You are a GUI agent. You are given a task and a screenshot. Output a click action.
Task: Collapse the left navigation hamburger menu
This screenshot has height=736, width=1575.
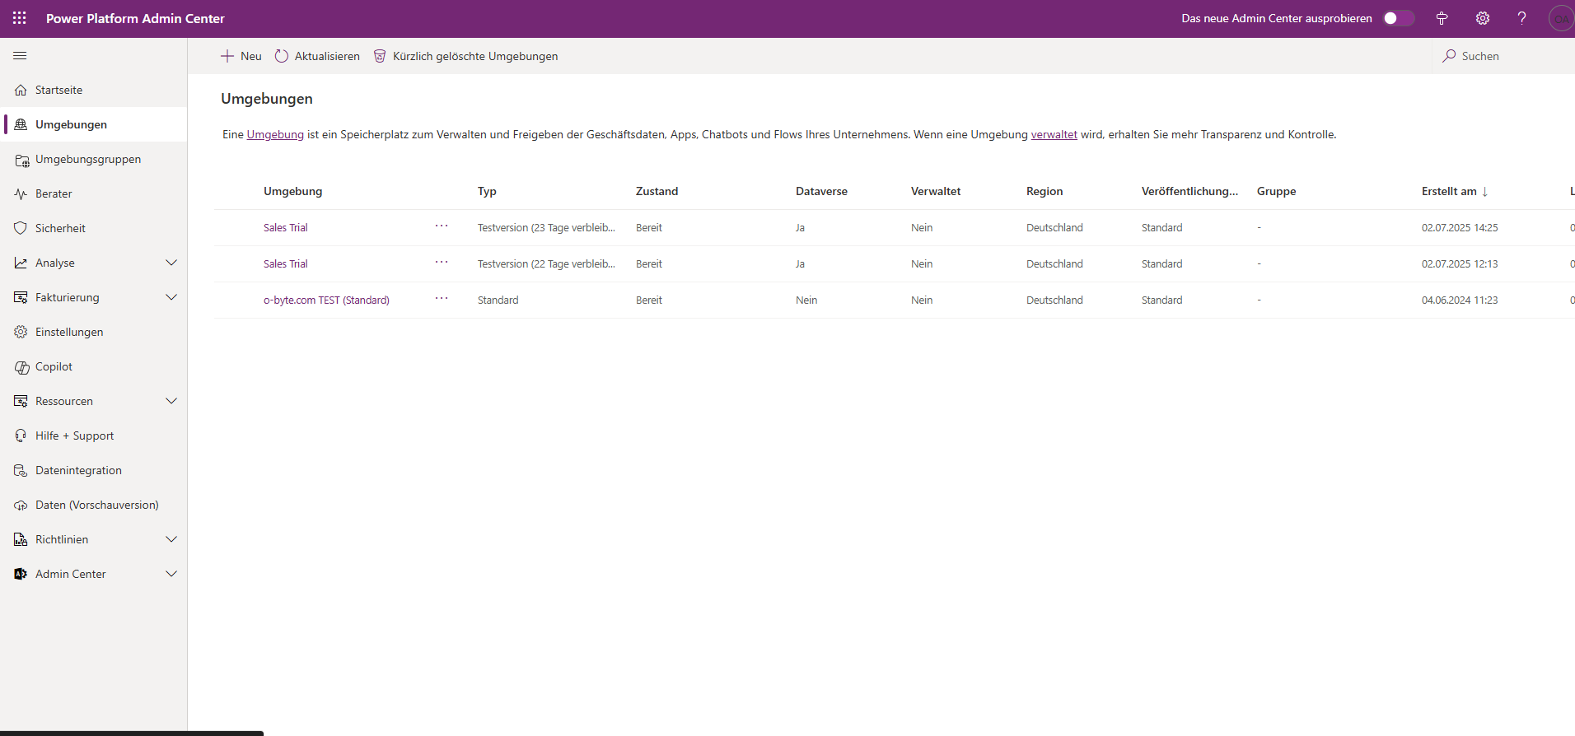(x=21, y=56)
